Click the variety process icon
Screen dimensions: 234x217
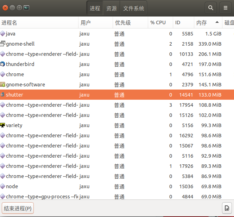pos(3,125)
